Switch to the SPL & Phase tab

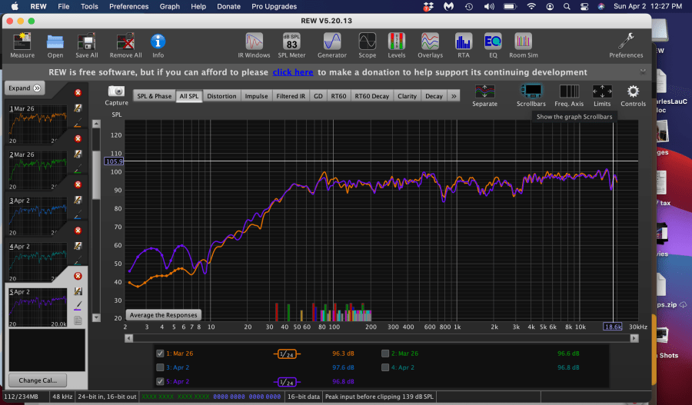pos(154,96)
